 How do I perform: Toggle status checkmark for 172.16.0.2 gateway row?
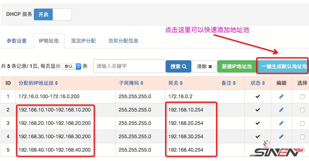[x=258, y=96]
